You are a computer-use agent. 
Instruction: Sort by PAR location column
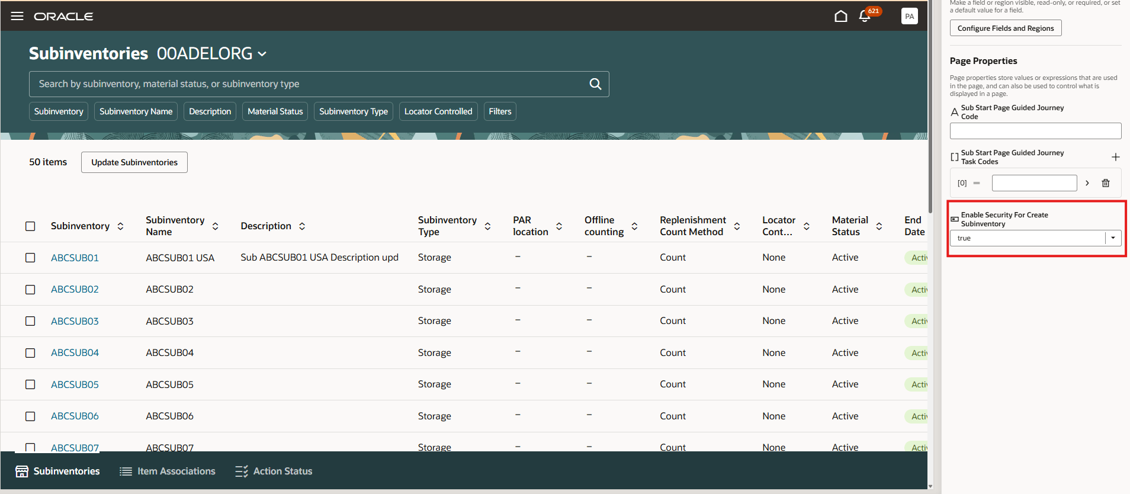[x=559, y=226]
